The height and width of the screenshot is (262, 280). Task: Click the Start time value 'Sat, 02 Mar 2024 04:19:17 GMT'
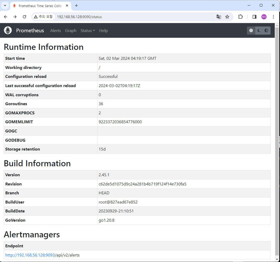point(127,58)
